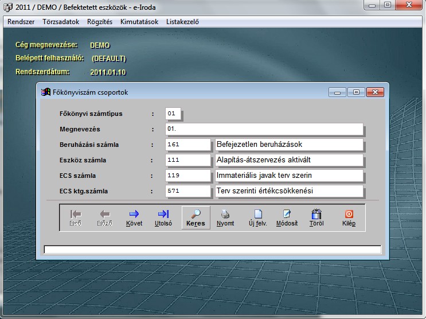Click the Követ (next record) arrow button
Viewport: 426px width, 319px height.
(x=134, y=217)
